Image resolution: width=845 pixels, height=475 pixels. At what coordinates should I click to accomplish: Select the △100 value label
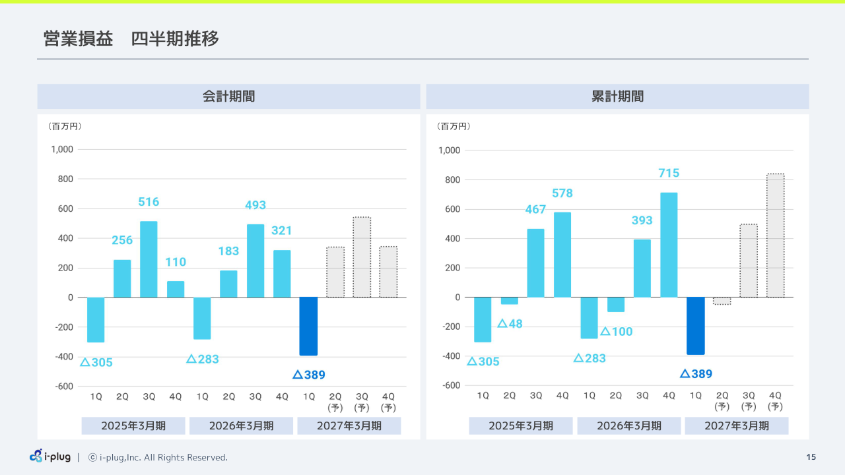(616, 331)
